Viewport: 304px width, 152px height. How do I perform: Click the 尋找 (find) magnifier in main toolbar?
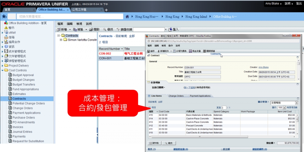click(x=105, y=29)
